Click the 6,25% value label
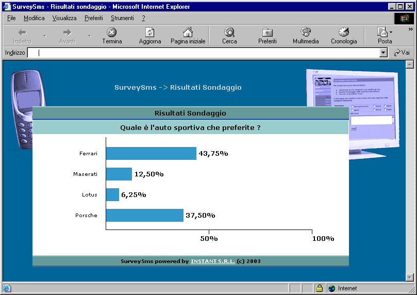417x295 pixels. 134,195
